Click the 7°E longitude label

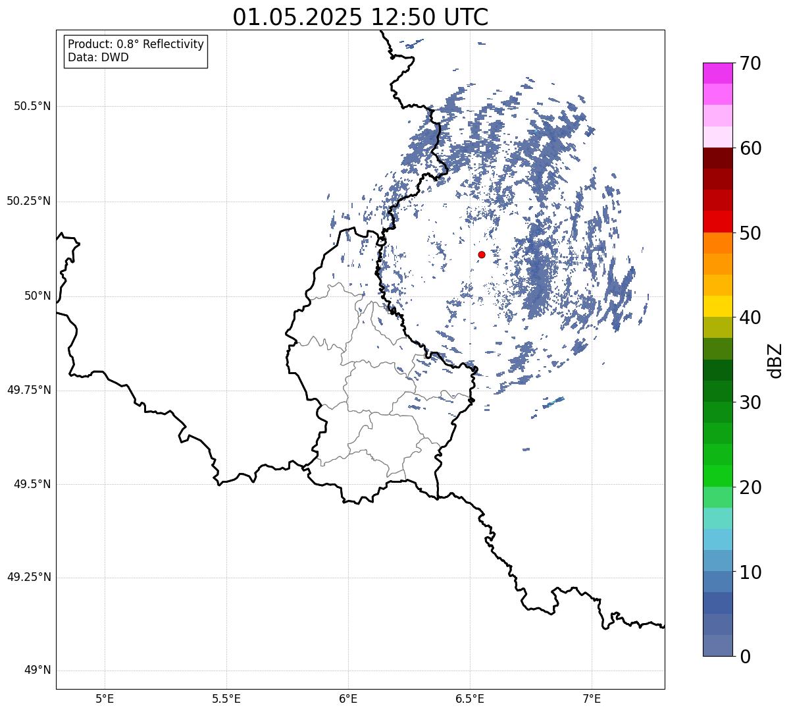tap(592, 699)
